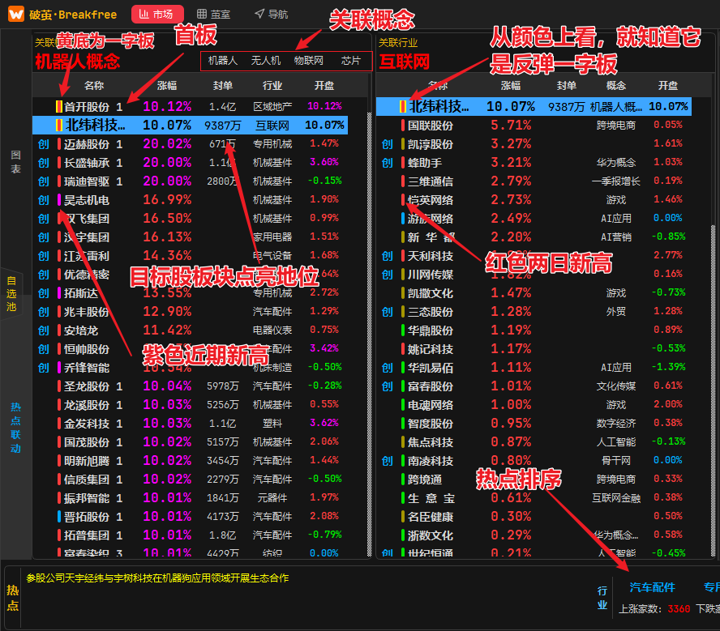720x631 pixels.
Task: Sort left table by 涨幅 column
Action: point(167,86)
